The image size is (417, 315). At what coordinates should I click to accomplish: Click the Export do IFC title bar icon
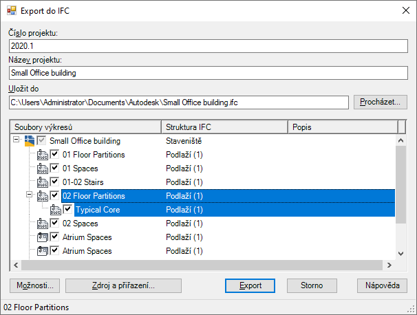[x=10, y=10]
